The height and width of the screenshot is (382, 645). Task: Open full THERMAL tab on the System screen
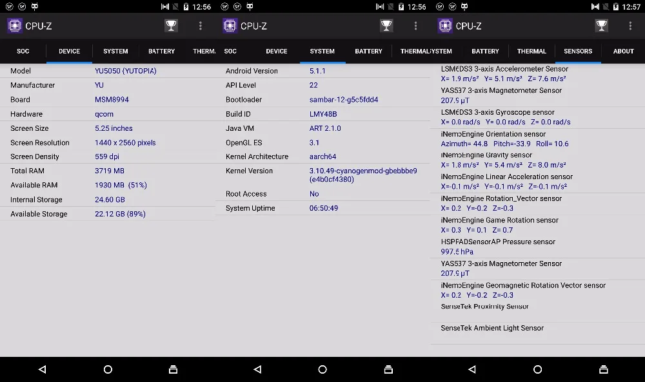tap(414, 52)
